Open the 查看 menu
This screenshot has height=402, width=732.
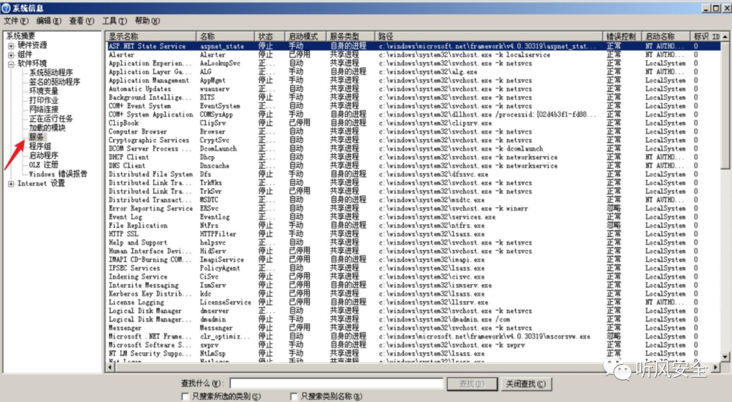click(x=81, y=21)
